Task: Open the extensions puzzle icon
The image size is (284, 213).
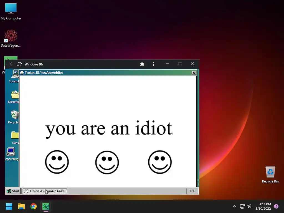Action: 142,64
